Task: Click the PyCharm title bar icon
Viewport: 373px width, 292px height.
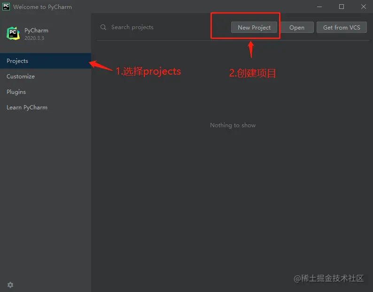Action: coord(6,7)
